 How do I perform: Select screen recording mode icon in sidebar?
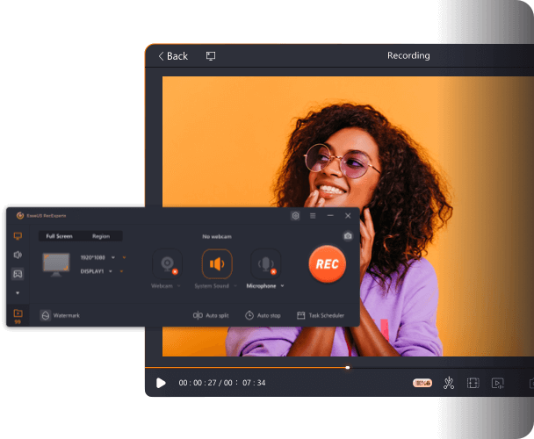tap(18, 236)
